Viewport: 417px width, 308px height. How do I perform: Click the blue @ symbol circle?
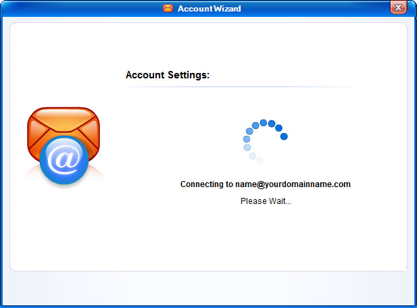[x=64, y=161]
